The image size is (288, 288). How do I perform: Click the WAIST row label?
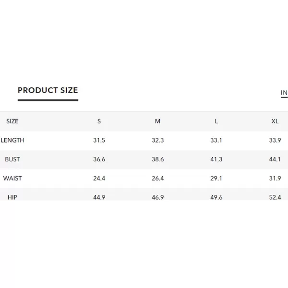click(12, 179)
